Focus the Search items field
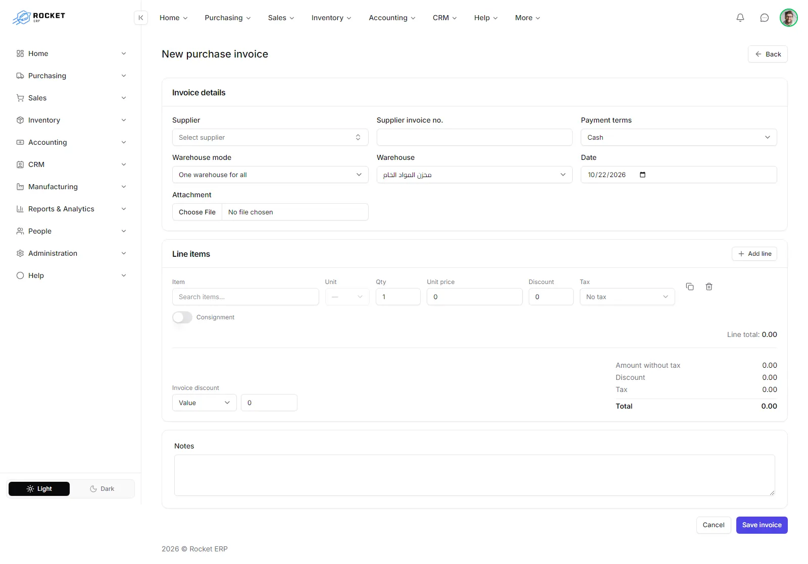Viewport: 808px width, 564px height. [x=245, y=297]
